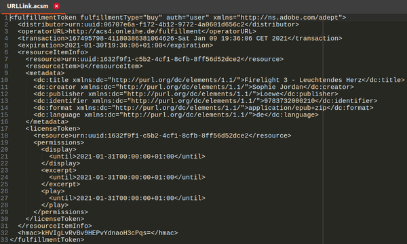The image size is (407, 244).
Task: Click the Loewe publisher text
Action: click(x=270, y=94)
